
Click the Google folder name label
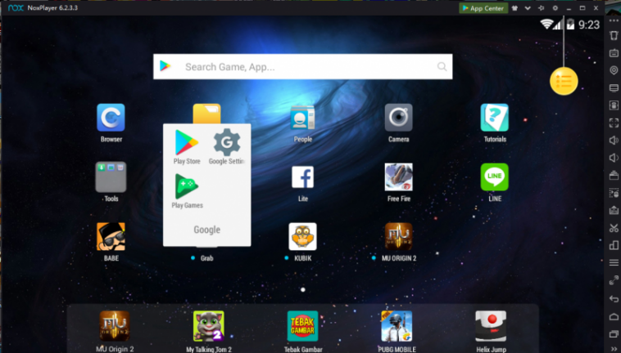(x=206, y=230)
